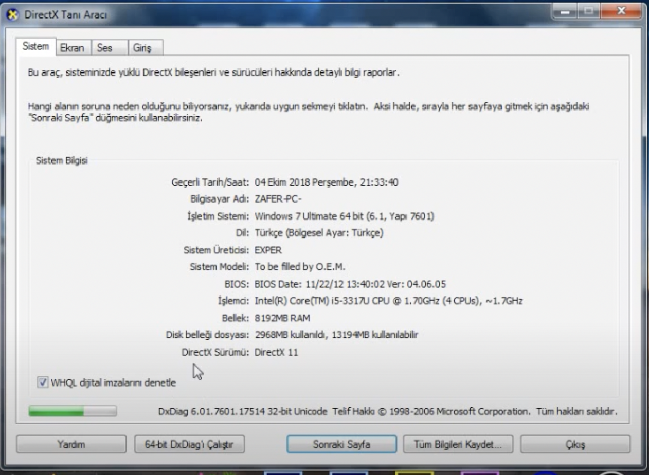Click DirectX 11 version value

click(x=276, y=352)
